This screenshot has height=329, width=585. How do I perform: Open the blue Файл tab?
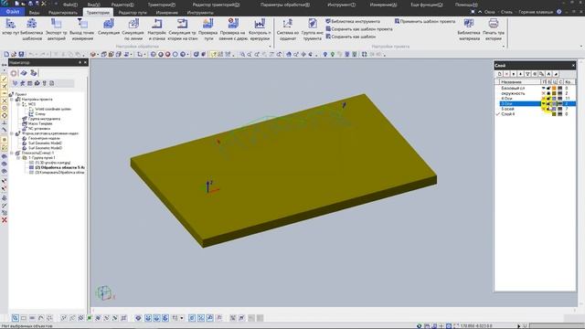click(12, 12)
